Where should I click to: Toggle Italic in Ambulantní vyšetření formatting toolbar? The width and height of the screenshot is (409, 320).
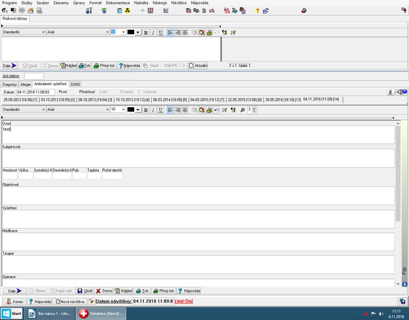[153, 110]
